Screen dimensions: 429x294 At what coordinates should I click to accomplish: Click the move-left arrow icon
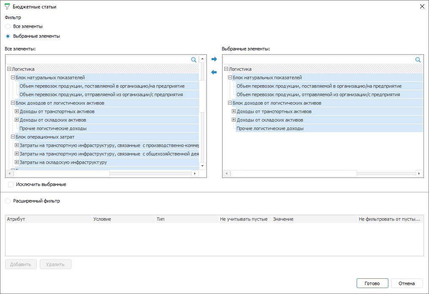[x=214, y=72]
